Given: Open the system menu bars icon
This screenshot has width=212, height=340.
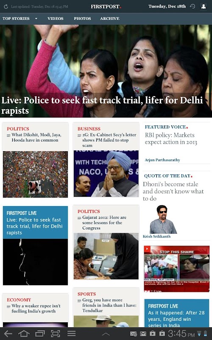Looking at the screenshot, I should (x=71, y=334).
